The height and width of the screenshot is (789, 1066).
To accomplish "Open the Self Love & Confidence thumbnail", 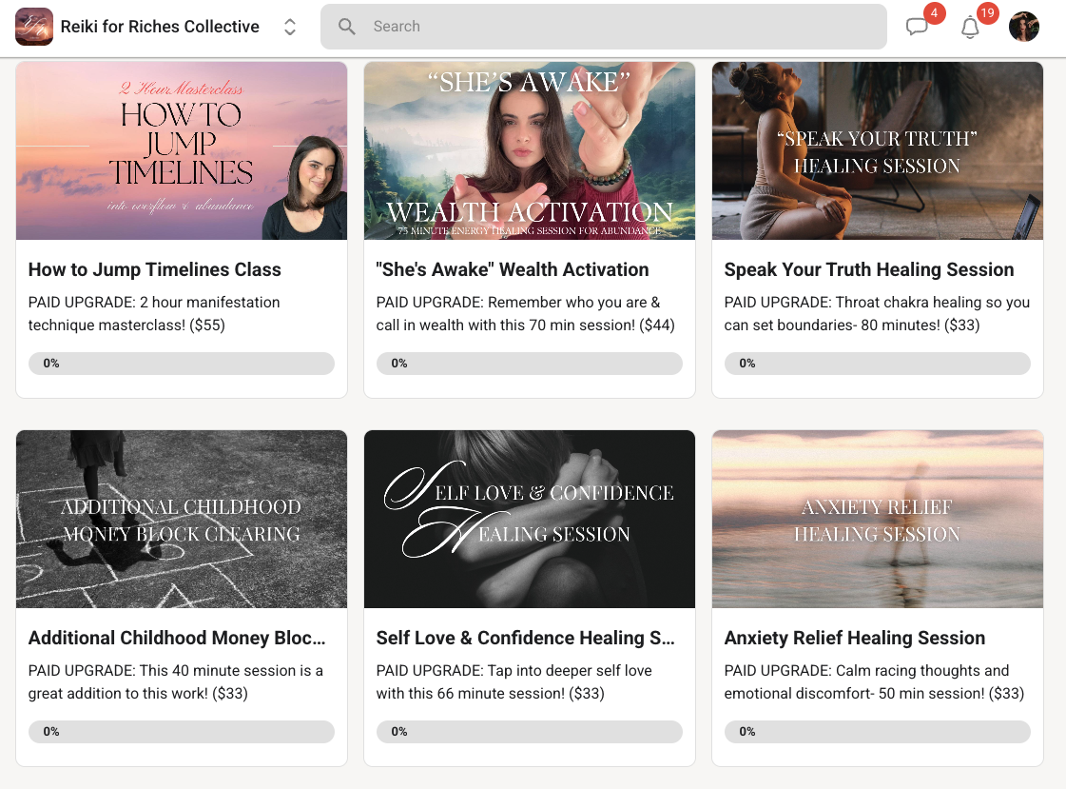I will [530, 519].
